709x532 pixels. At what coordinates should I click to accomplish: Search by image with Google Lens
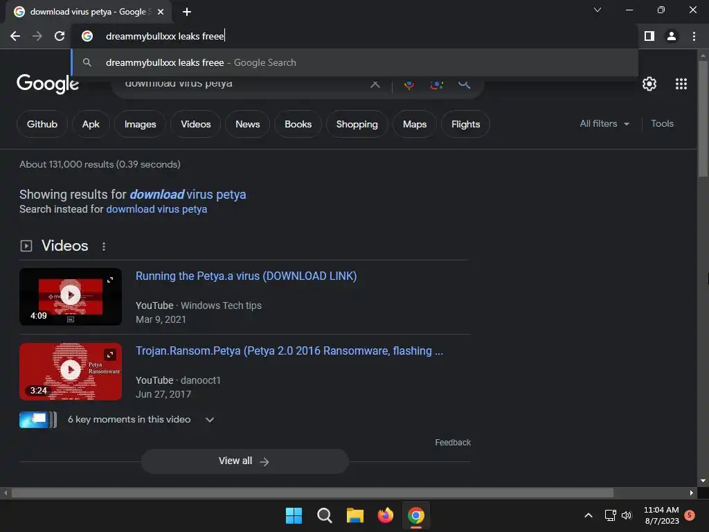click(436, 85)
